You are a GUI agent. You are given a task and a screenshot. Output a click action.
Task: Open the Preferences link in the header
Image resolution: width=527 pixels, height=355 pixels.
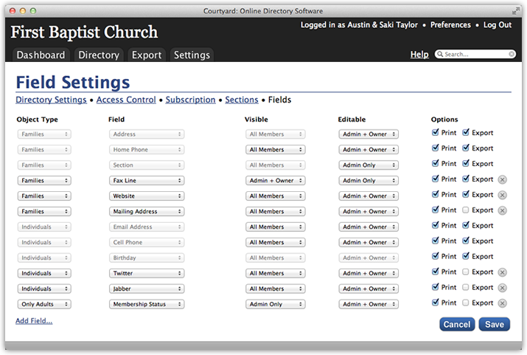pyautogui.click(x=450, y=25)
